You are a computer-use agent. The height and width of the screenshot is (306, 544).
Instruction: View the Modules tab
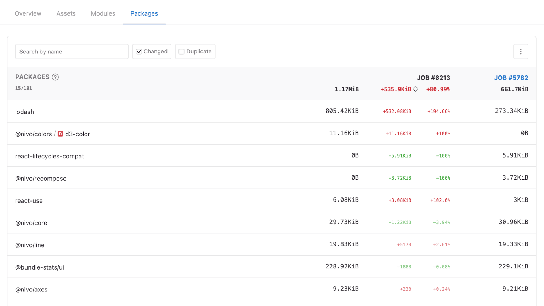pos(103,13)
